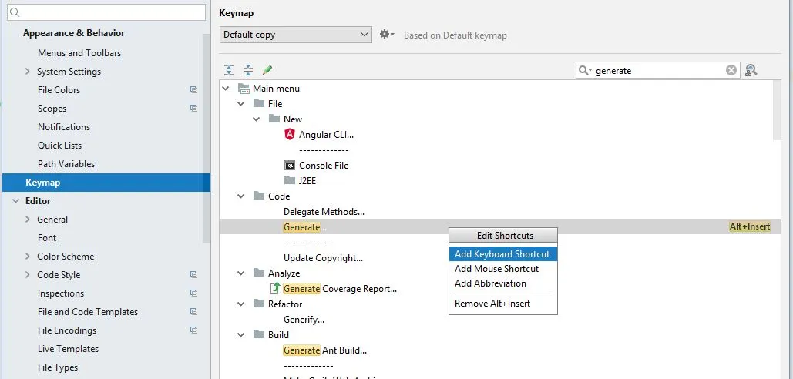Select Add Mouse Shortcut option

click(x=497, y=269)
